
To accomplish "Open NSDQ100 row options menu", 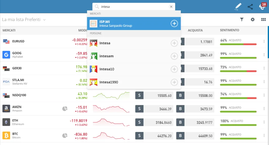I will coord(264,95).
